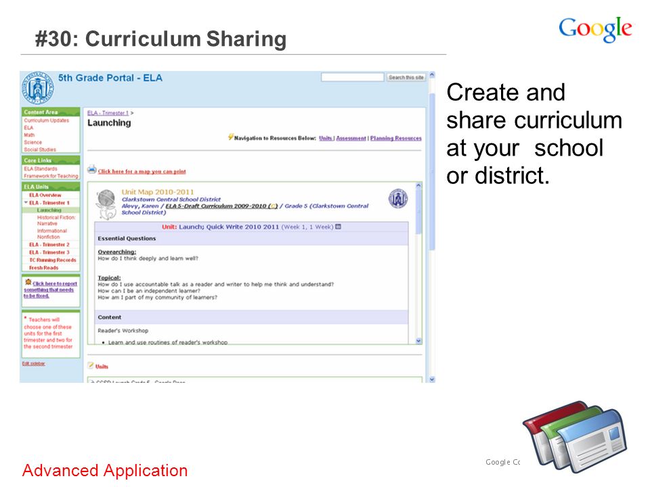Screen dimensions: 650x487
Task: Click the school district seal logo in the header
Action: pyautogui.click(x=38, y=88)
